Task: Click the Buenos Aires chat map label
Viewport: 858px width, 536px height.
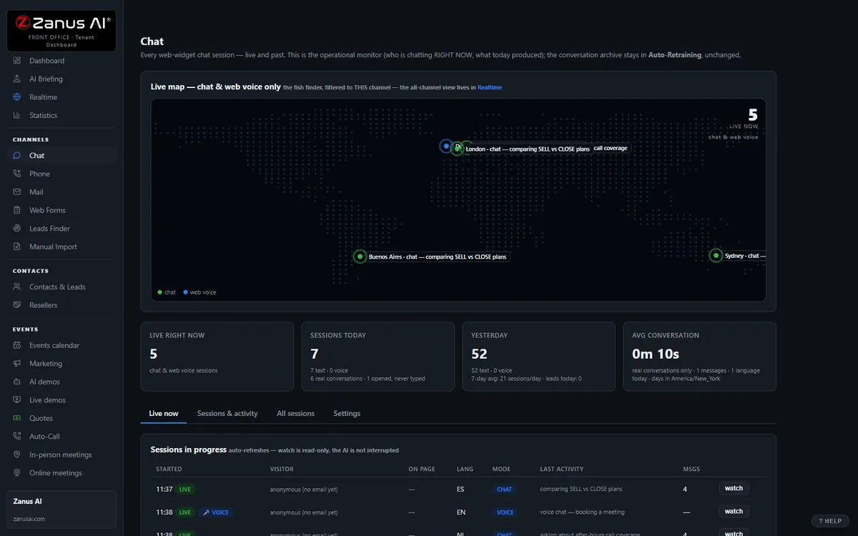Action: point(438,257)
